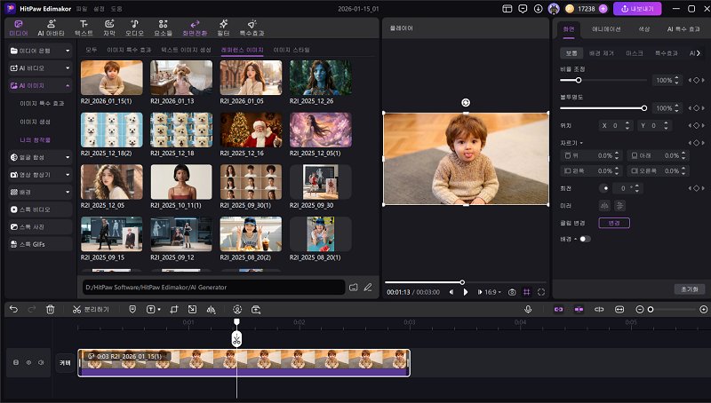The width and height of the screenshot is (711, 403).
Task: Select the crop tool in timeline toolbar
Action: click(174, 309)
